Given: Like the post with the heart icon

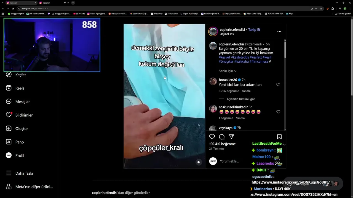Looking at the screenshot, I should (x=212, y=137).
